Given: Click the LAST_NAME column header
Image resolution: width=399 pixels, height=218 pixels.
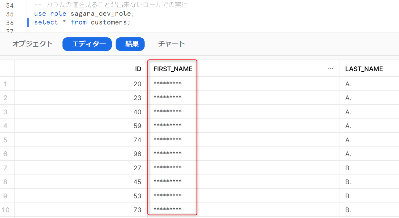Looking at the screenshot, I should [364, 69].
